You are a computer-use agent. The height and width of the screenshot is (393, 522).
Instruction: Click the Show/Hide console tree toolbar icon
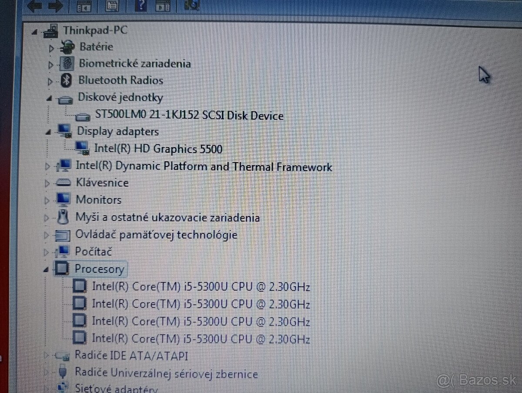tap(84, 7)
